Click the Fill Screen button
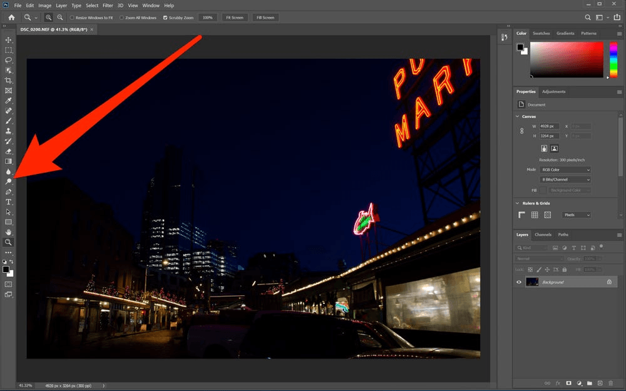 (264, 18)
